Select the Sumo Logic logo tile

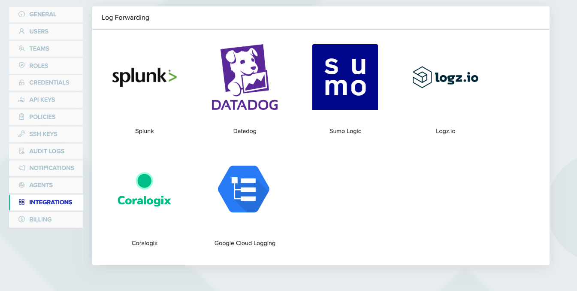pos(345,77)
